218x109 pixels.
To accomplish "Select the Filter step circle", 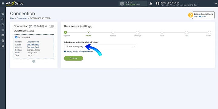I will [162, 32].
